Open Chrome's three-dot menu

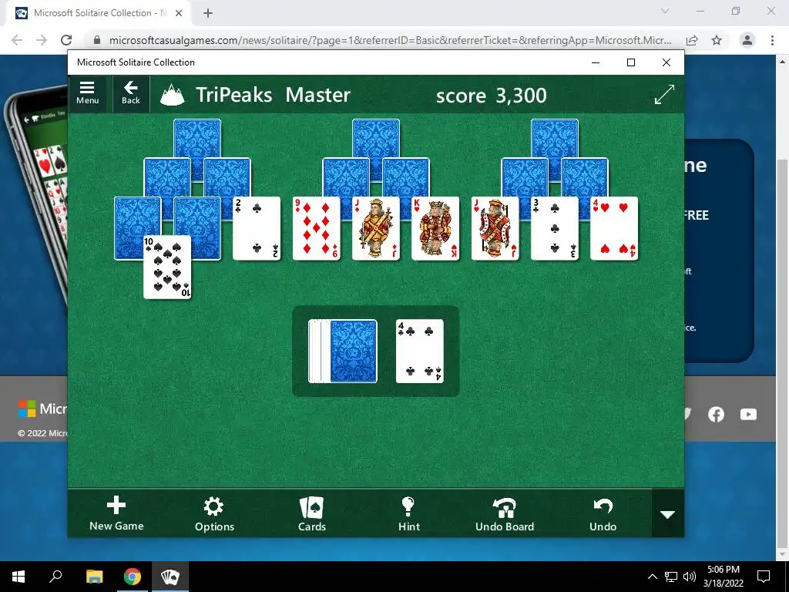(x=772, y=40)
